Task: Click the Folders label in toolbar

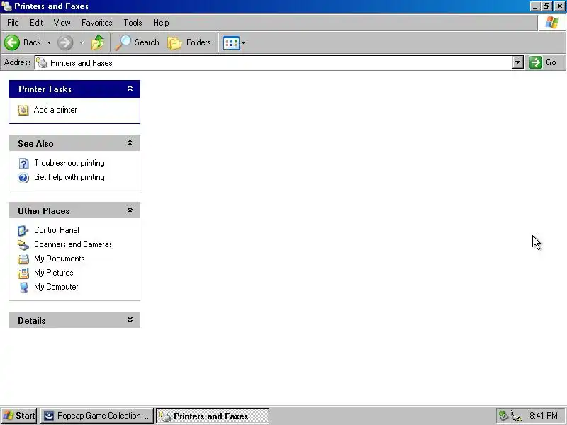Action: (198, 42)
